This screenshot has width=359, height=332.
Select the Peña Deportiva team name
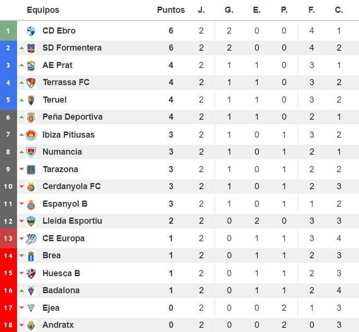[x=72, y=117]
